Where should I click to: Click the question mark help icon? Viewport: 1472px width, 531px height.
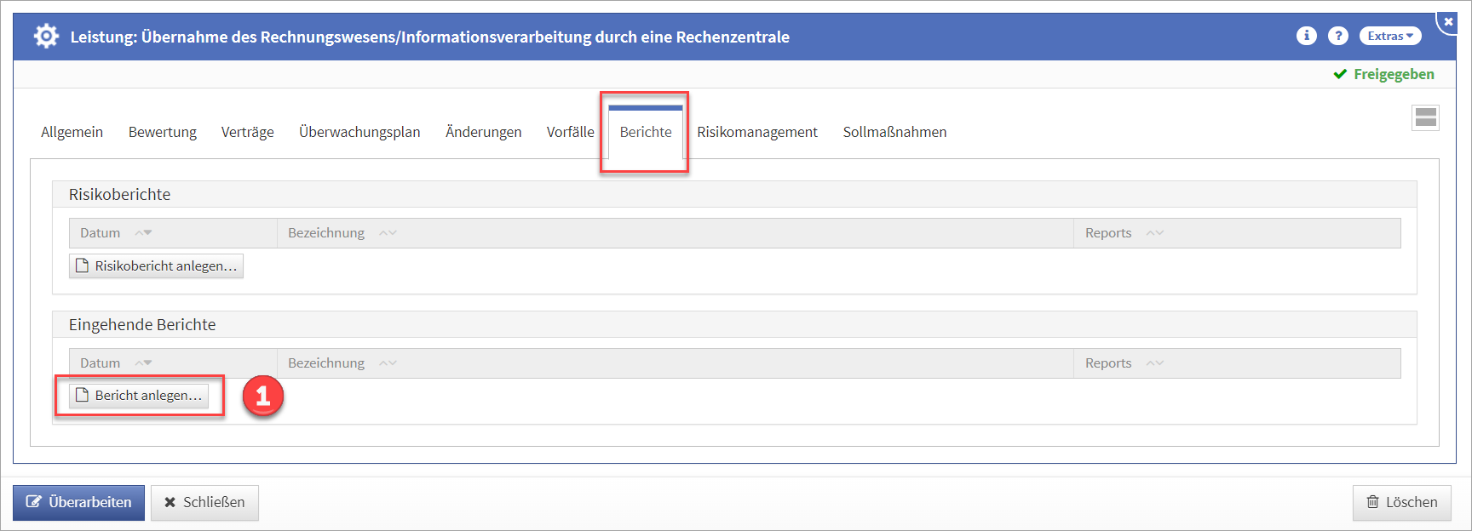[1338, 36]
